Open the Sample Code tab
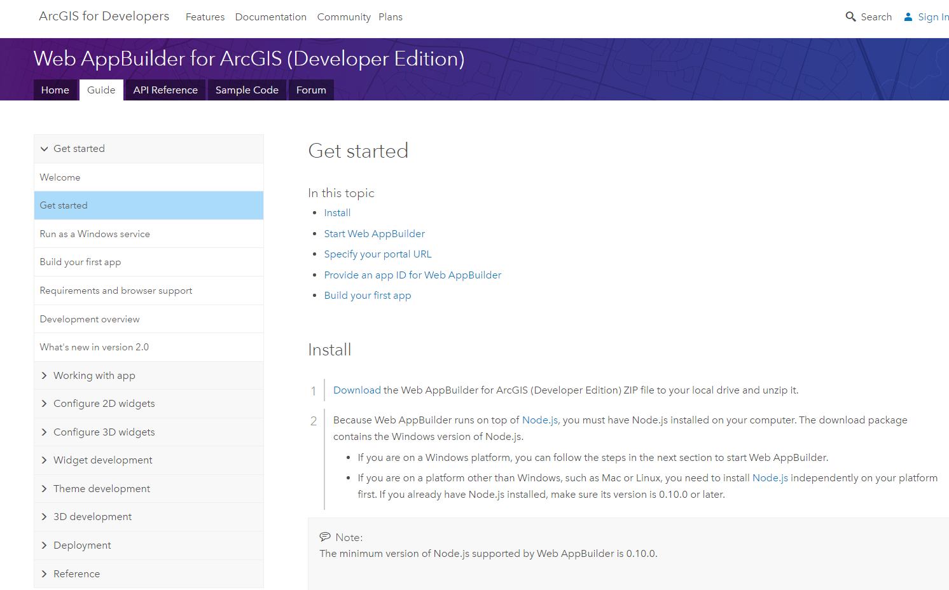 tap(247, 90)
